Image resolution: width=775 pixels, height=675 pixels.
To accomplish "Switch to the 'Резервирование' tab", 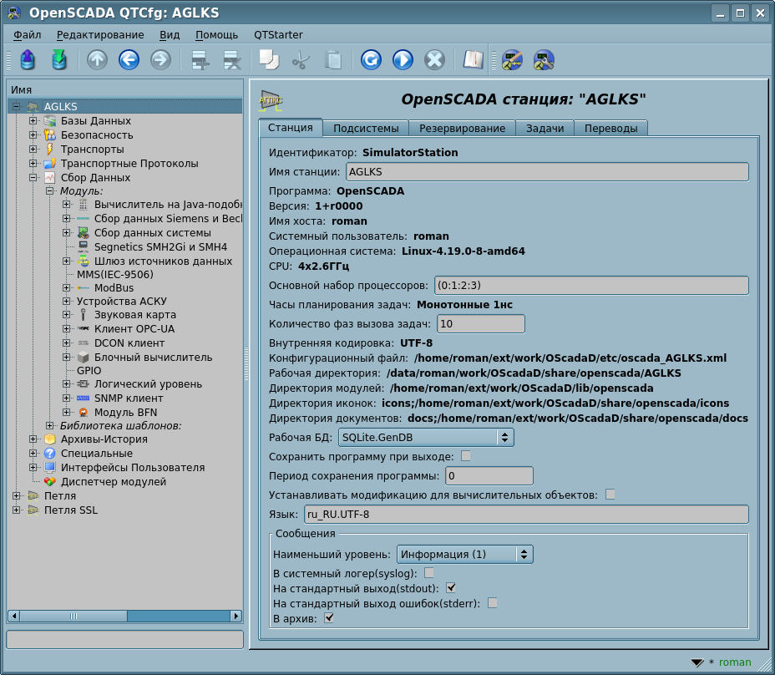I will [x=462, y=128].
